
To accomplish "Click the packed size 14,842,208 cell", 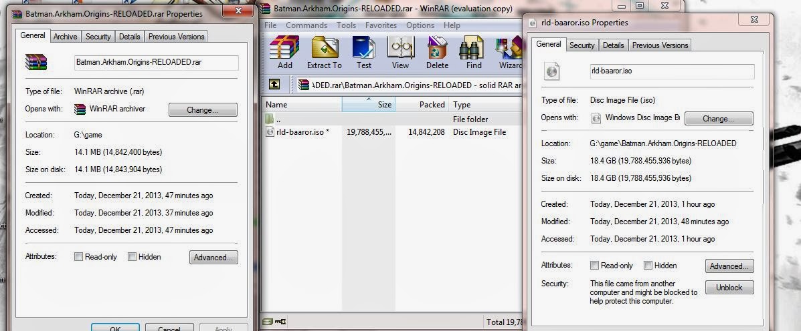I will click(x=426, y=132).
